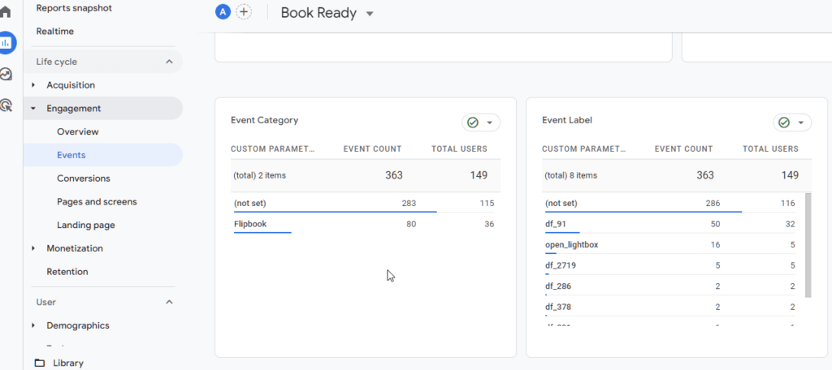
Task: Expand the Acquisition tree item
Action: (x=33, y=85)
